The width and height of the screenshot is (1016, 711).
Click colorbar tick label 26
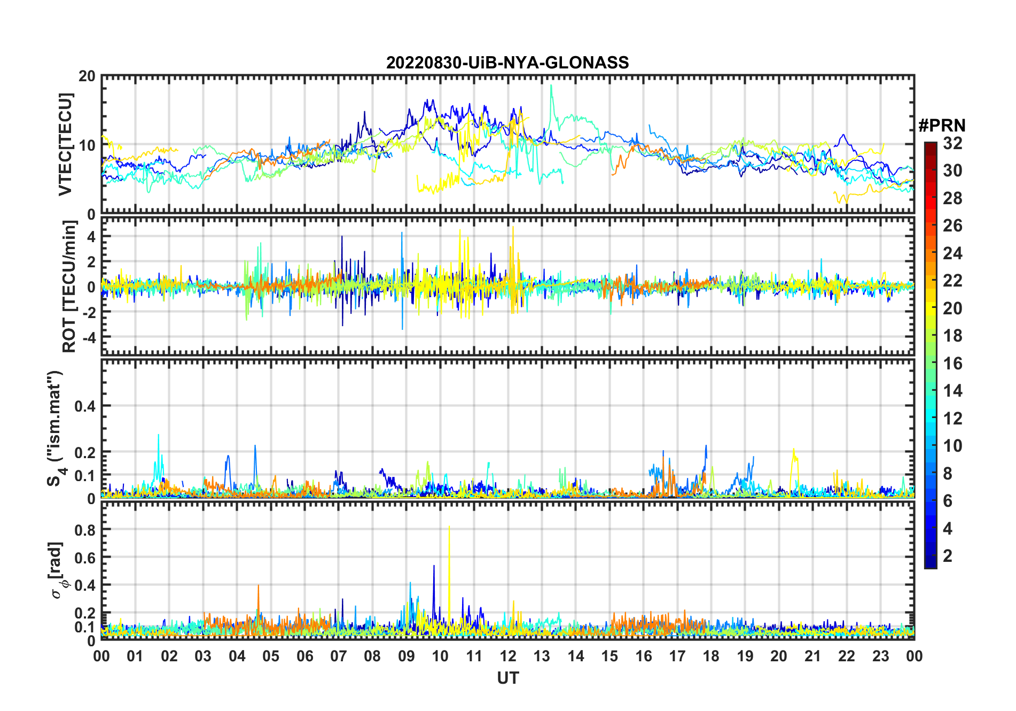point(952,226)
